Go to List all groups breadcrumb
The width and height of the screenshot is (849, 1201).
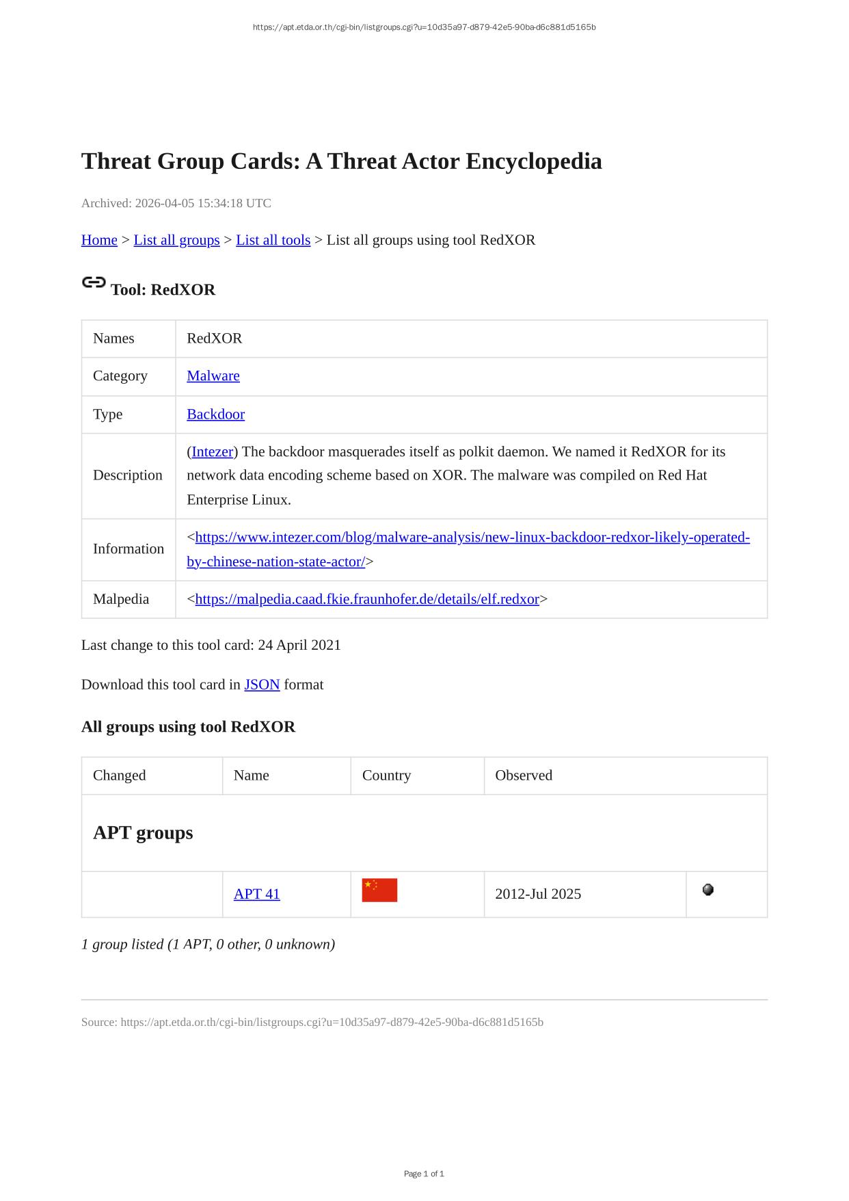pos(176,240)
